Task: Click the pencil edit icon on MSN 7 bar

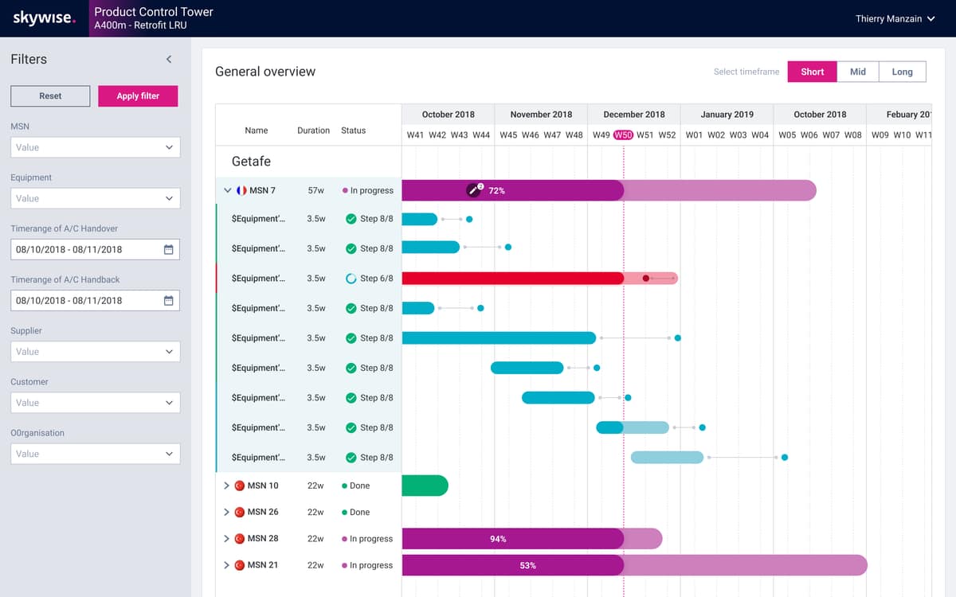Action: pyautogui.click(x=473, y=190)
